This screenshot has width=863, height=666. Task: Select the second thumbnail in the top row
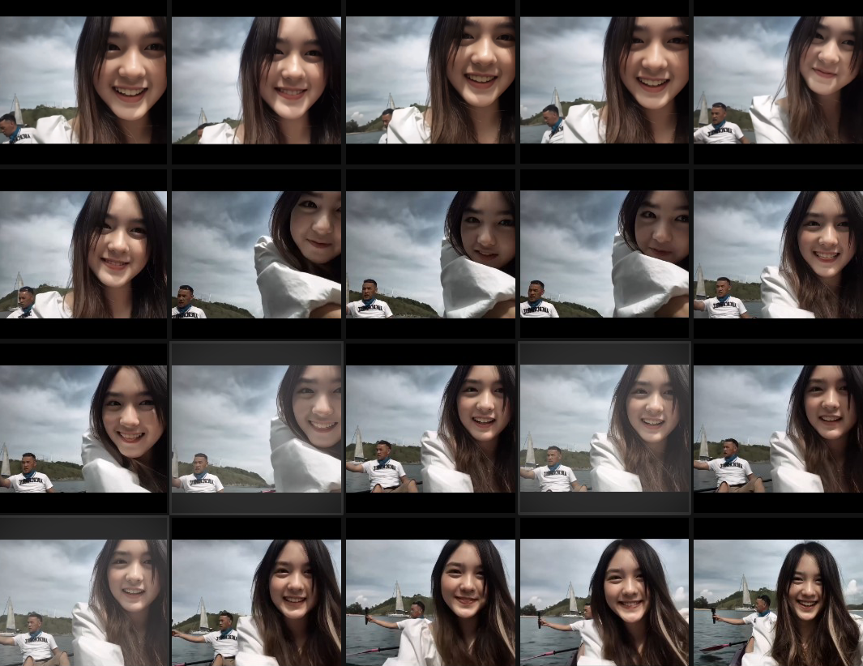click(x=257, y=80)
